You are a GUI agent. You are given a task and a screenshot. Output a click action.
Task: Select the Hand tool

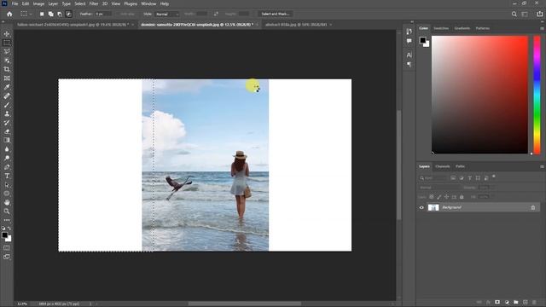pos(7,202)
